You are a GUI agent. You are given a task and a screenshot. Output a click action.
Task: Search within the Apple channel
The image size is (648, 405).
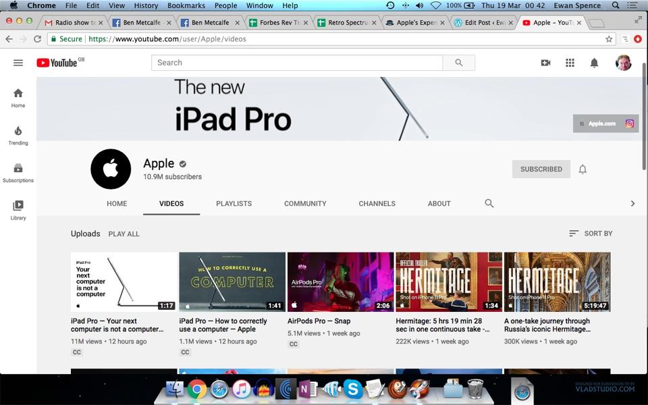[x=489, y=203]
